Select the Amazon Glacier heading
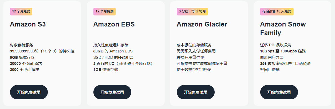Viewport: 335px width, 109px height. coord(202,24)
